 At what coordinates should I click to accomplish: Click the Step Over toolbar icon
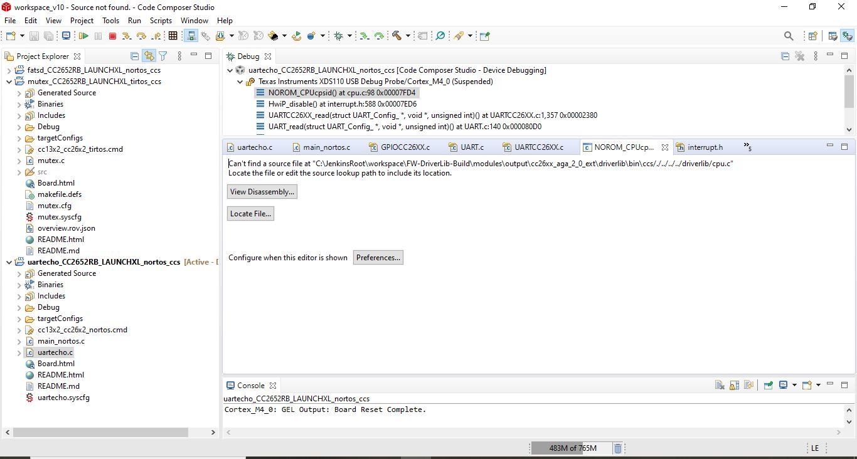[x=141, y=36]
